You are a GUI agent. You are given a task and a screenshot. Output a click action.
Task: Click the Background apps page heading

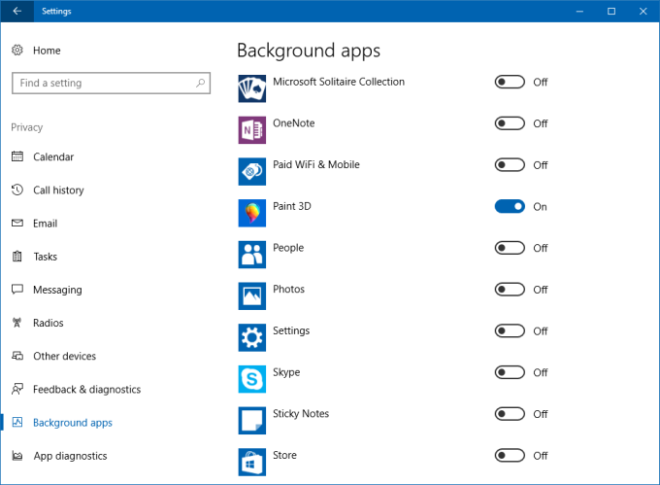click(309, 51)
